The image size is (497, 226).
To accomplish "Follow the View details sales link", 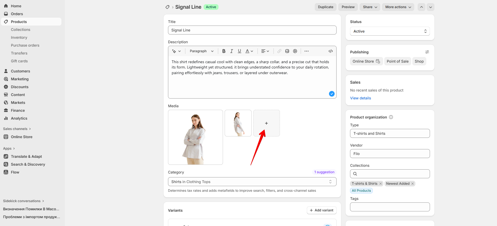I will coord(360,98).
